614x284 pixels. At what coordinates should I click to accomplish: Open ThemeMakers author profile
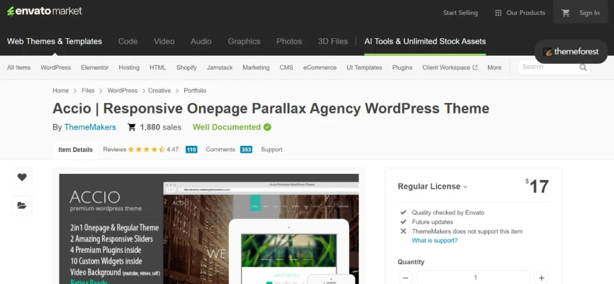point(90,127)
